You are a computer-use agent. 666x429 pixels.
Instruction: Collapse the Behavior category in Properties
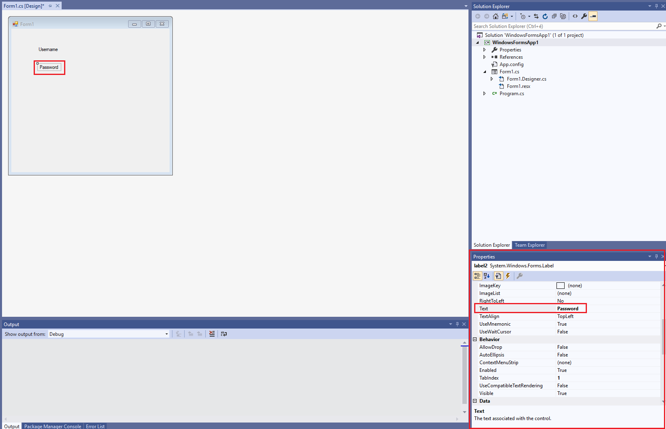(475, 339)
